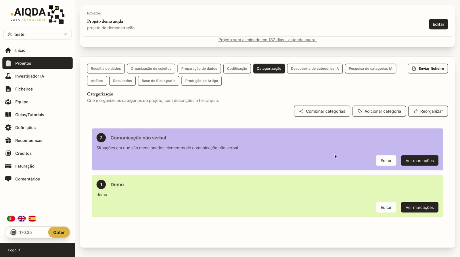Go to the Produção de Artigo tab
Viewport: 460px width, 257px height.
pyautogui.click(x=202, y=81)
